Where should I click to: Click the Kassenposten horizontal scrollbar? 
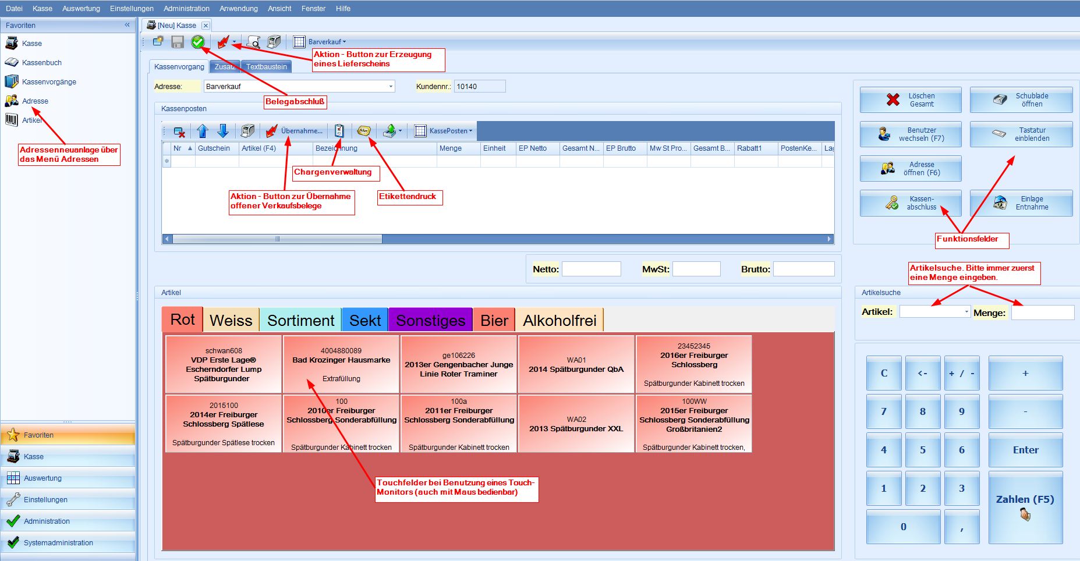click(498, 239)
